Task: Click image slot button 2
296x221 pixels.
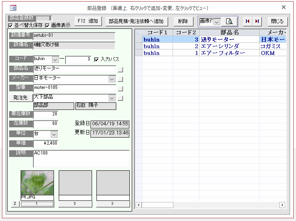Action: (75, 204)
